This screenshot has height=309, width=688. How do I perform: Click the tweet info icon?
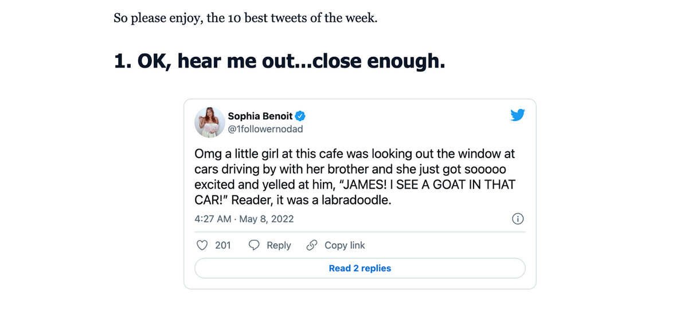[517, 219]
